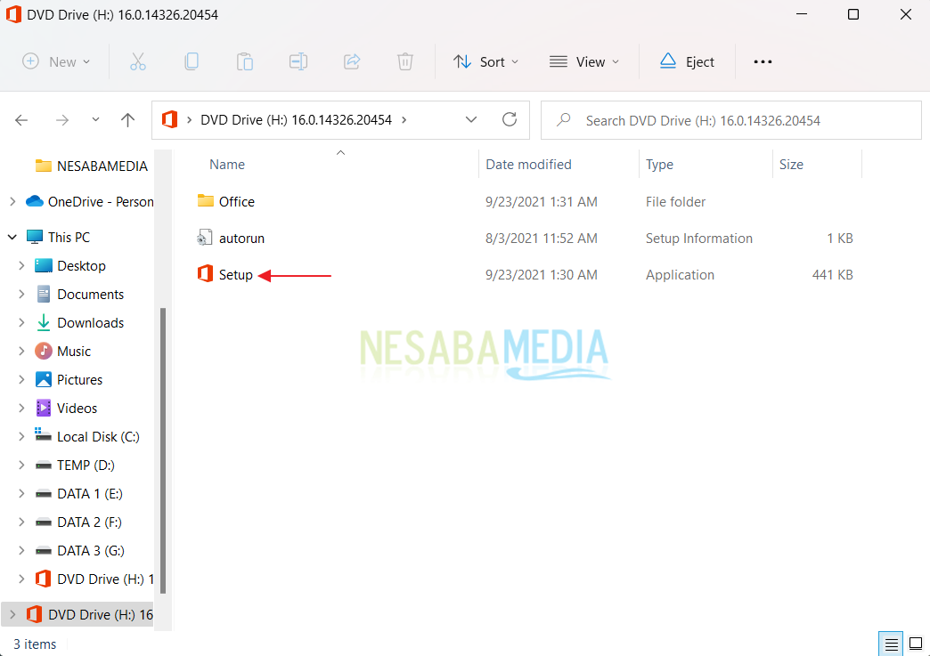This screenshot has height=656, width=930.
Task: Expand the Local Disk (C:) node
Action: (x=21, y=436)
